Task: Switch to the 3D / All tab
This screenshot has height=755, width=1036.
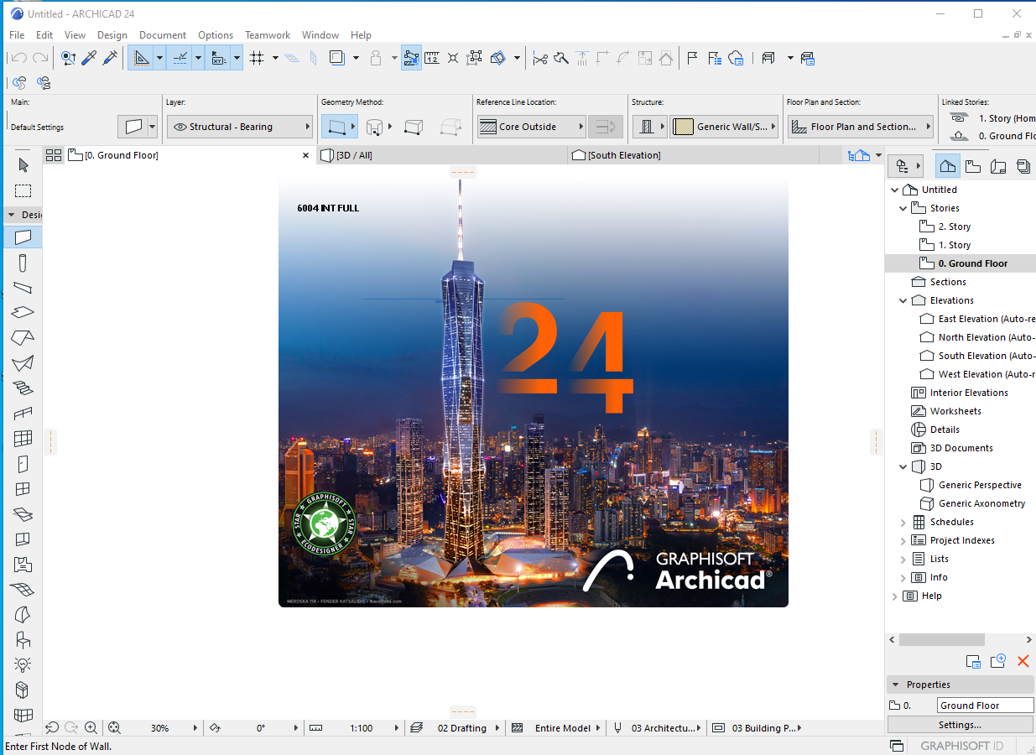Action: tap(443, 155)
